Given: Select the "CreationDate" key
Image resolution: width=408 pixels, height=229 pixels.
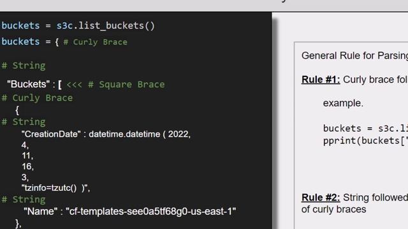Looking at the screenshot, I should click(51, 134).
